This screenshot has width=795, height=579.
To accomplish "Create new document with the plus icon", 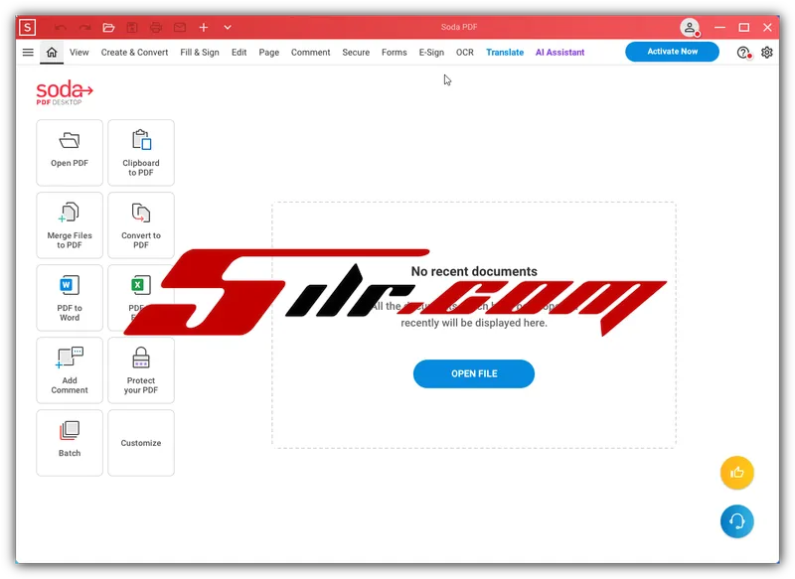I will pos(204,28).
